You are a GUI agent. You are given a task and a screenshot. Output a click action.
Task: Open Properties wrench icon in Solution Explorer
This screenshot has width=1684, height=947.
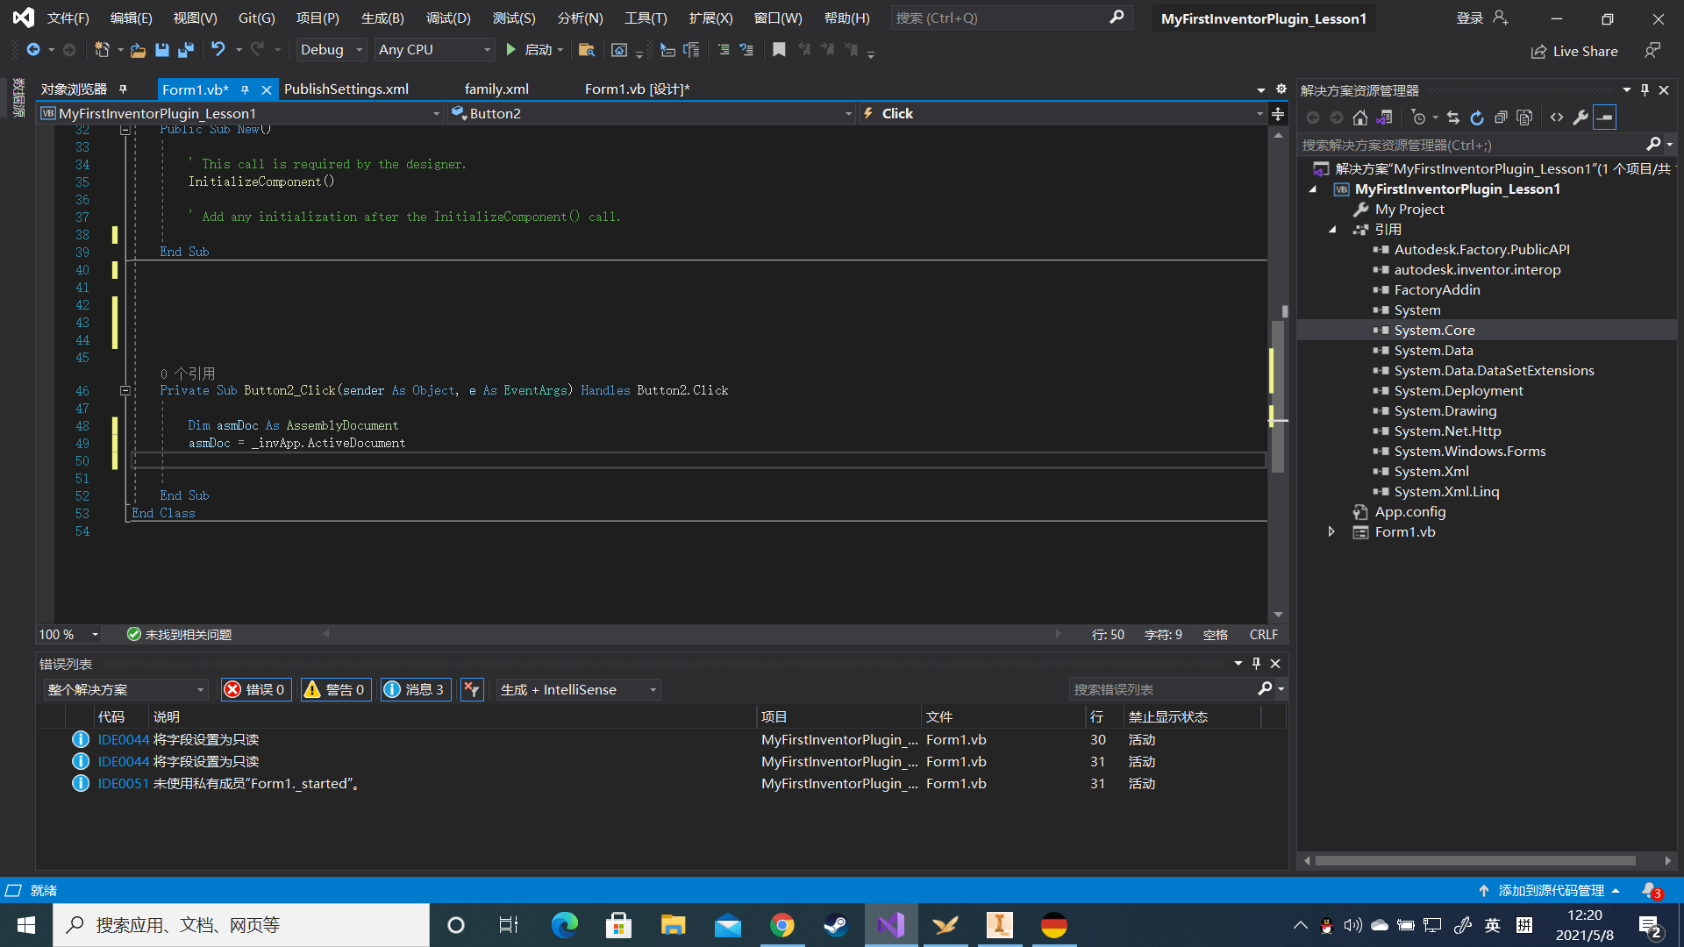(1581, 117)
